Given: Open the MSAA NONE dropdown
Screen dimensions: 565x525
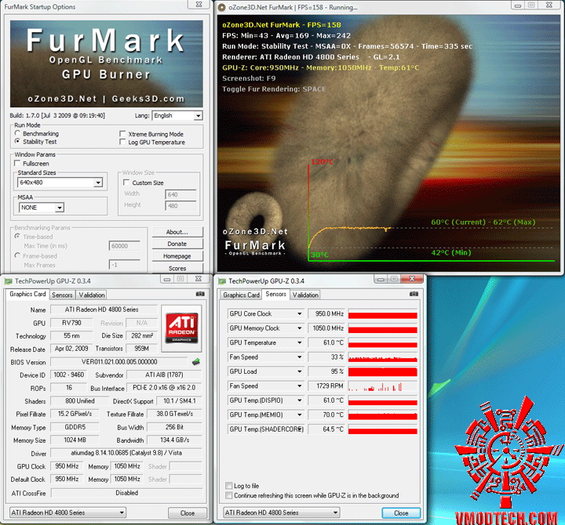Looking at the screenshot, I should [x=60, y=208].
